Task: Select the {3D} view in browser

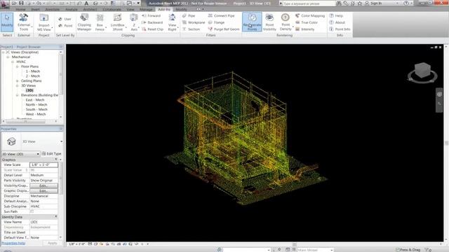Action: point(29,90)
